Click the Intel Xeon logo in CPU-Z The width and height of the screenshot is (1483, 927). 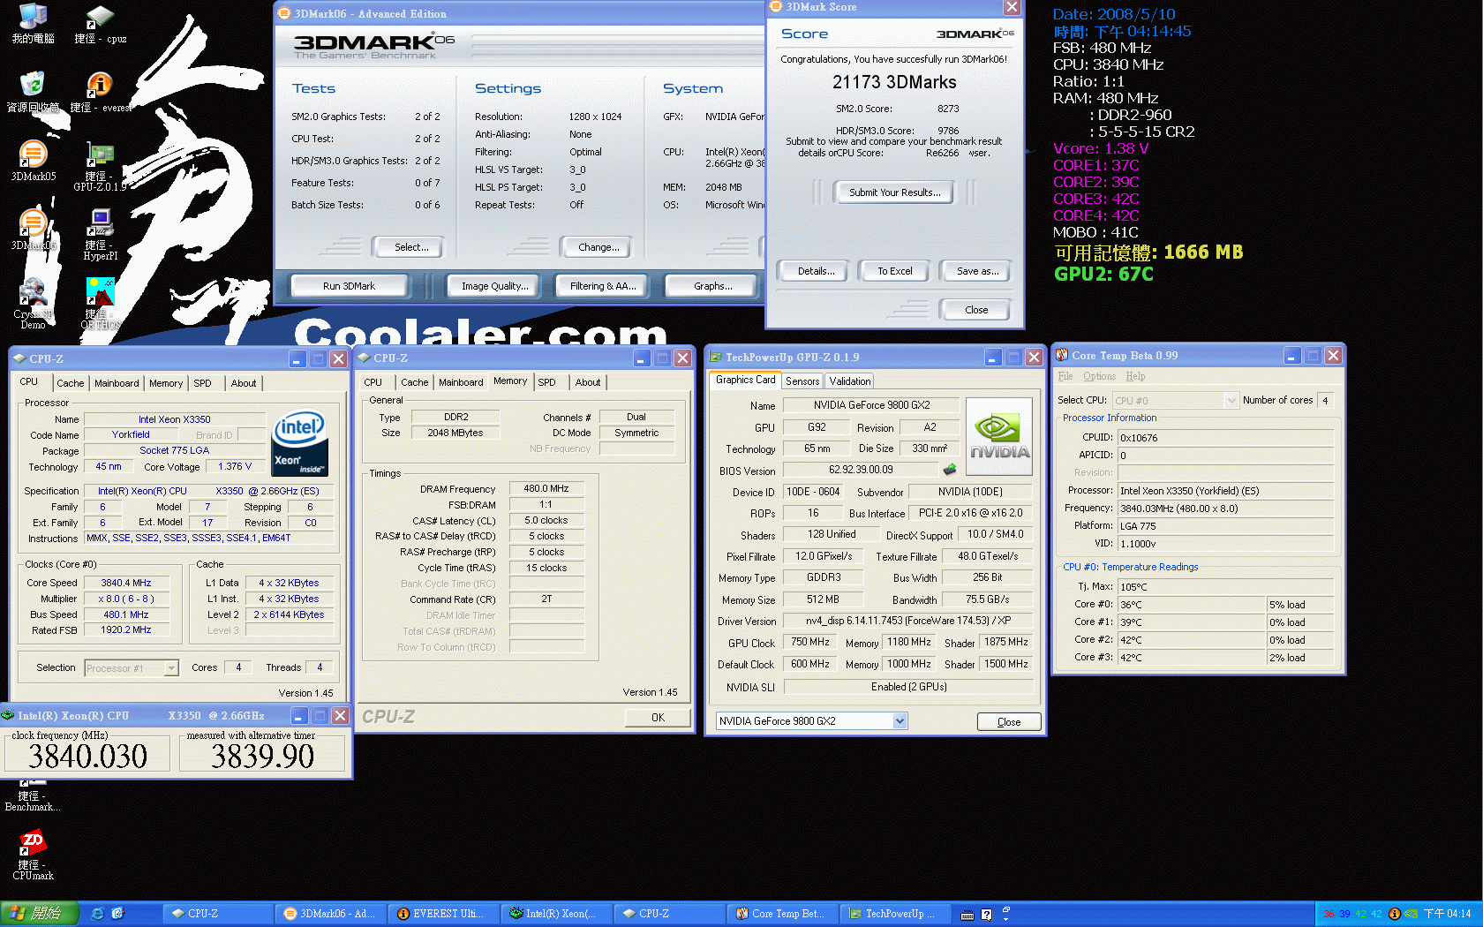tap(300, 442)
